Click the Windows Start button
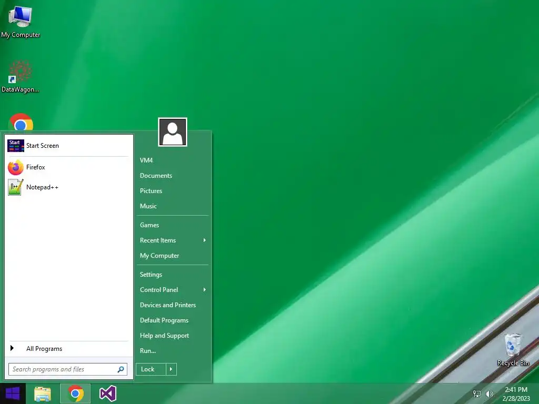The image size is (539, 404). click(x=13, y=393)
